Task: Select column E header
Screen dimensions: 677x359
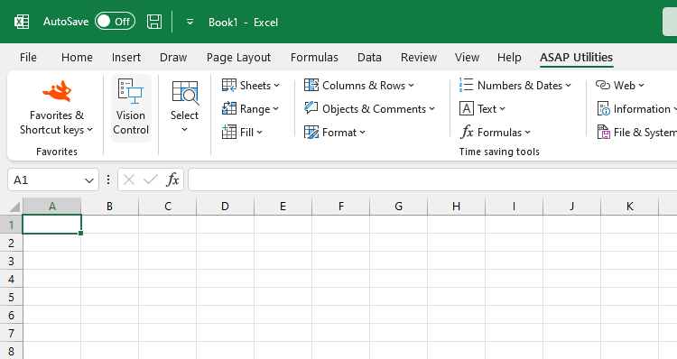Action: click(283, 207)
